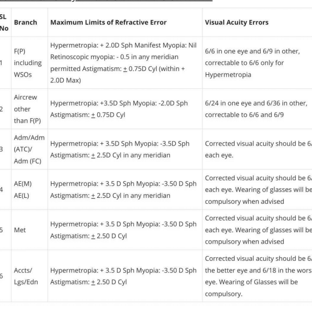Click the Branch column header
The width and height of the screenshot is (312, 316).
(x=26, y=22)
